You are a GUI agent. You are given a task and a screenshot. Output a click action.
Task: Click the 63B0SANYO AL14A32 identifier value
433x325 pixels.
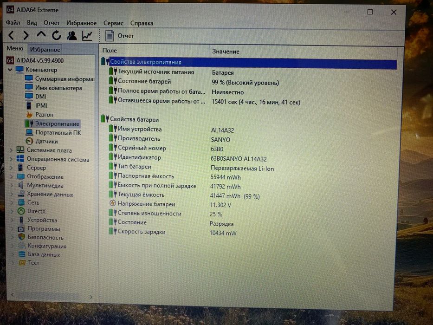pyautogui.click(x=239, y=159)
